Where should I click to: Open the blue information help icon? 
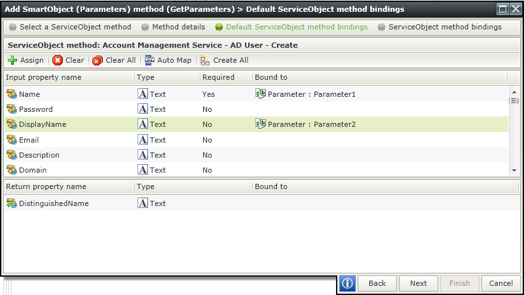[x=348, y=283]
